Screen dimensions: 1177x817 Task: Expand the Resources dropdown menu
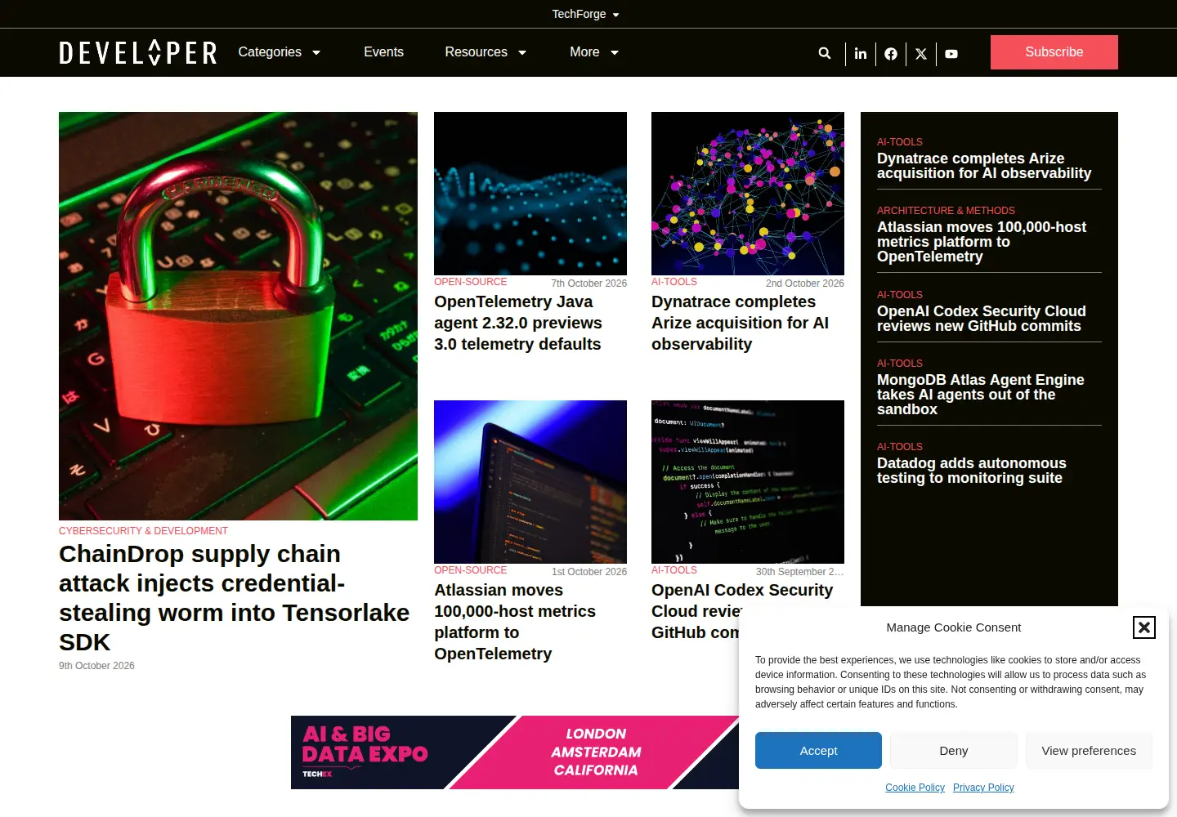click(486, 52)
